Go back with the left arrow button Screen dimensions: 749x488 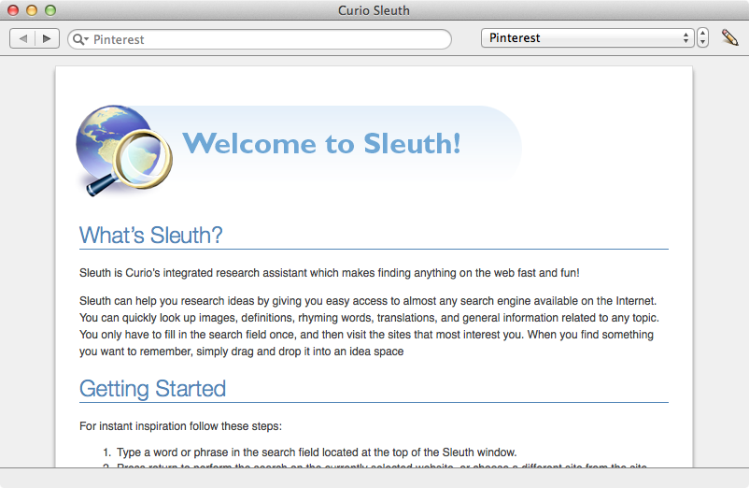point(22,38)
